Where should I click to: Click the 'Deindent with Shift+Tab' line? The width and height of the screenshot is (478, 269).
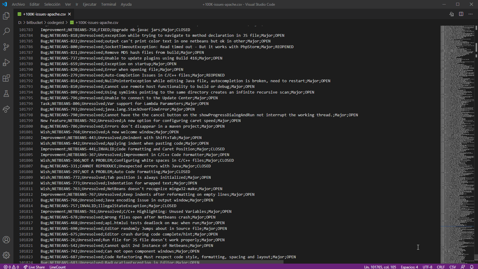[121, 138]
